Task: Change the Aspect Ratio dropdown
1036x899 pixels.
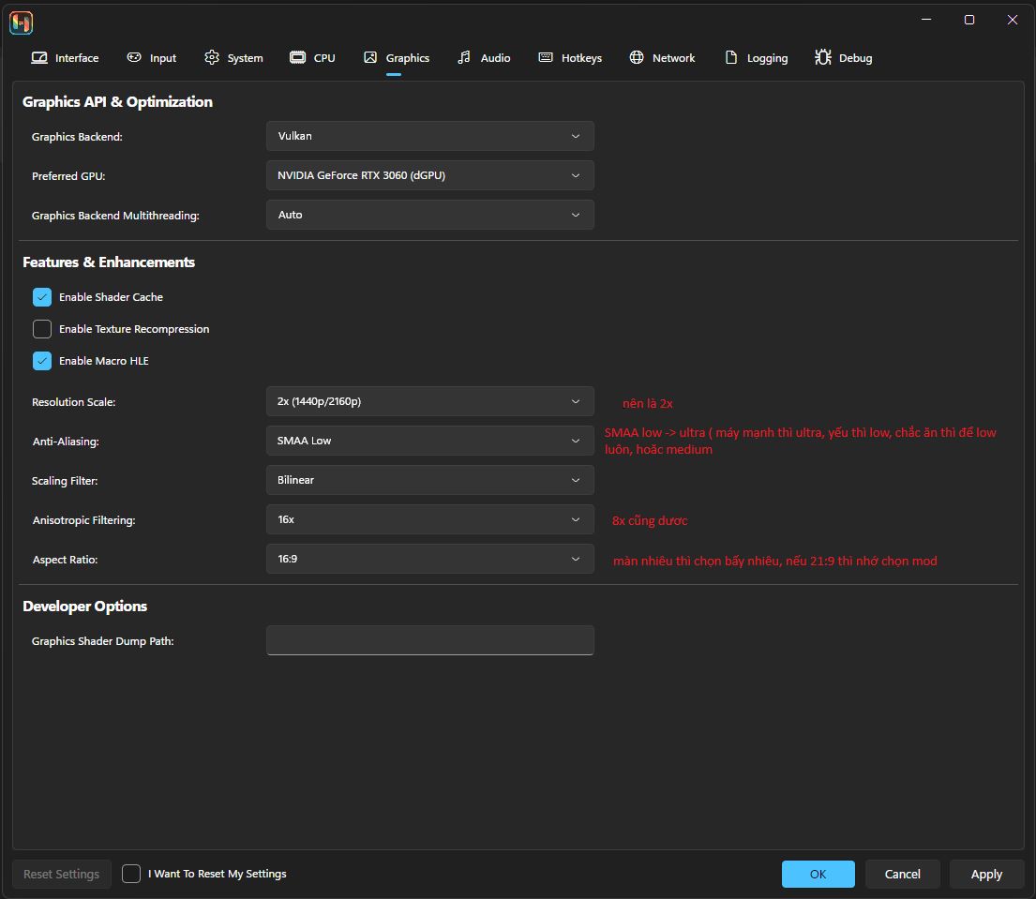Action: (429, 559)
